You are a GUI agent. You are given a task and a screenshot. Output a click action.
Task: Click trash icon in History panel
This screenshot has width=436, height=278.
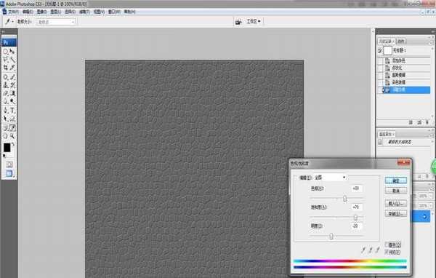point(427,122)
